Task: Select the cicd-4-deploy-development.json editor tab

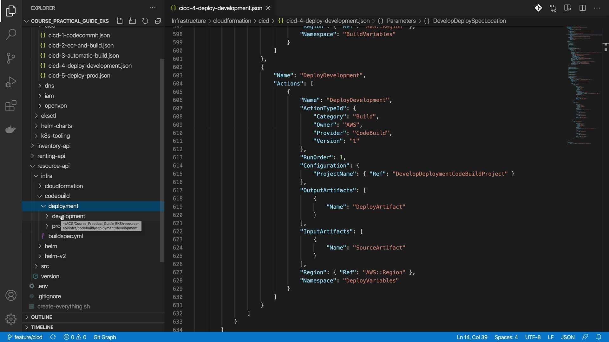Action: coord(220,8)
